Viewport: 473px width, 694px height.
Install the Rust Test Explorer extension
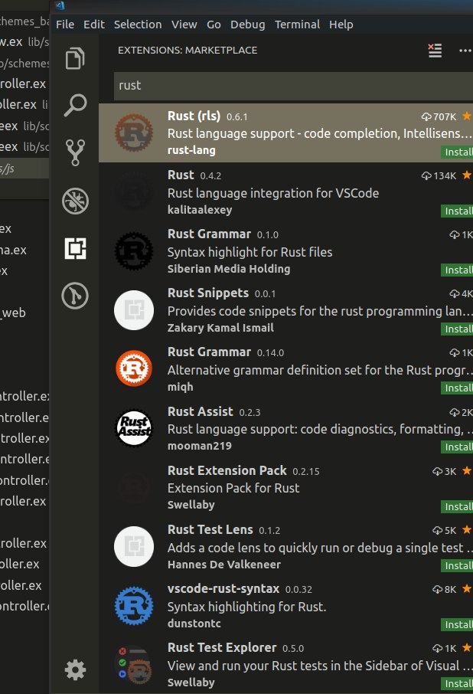(457, 683)
